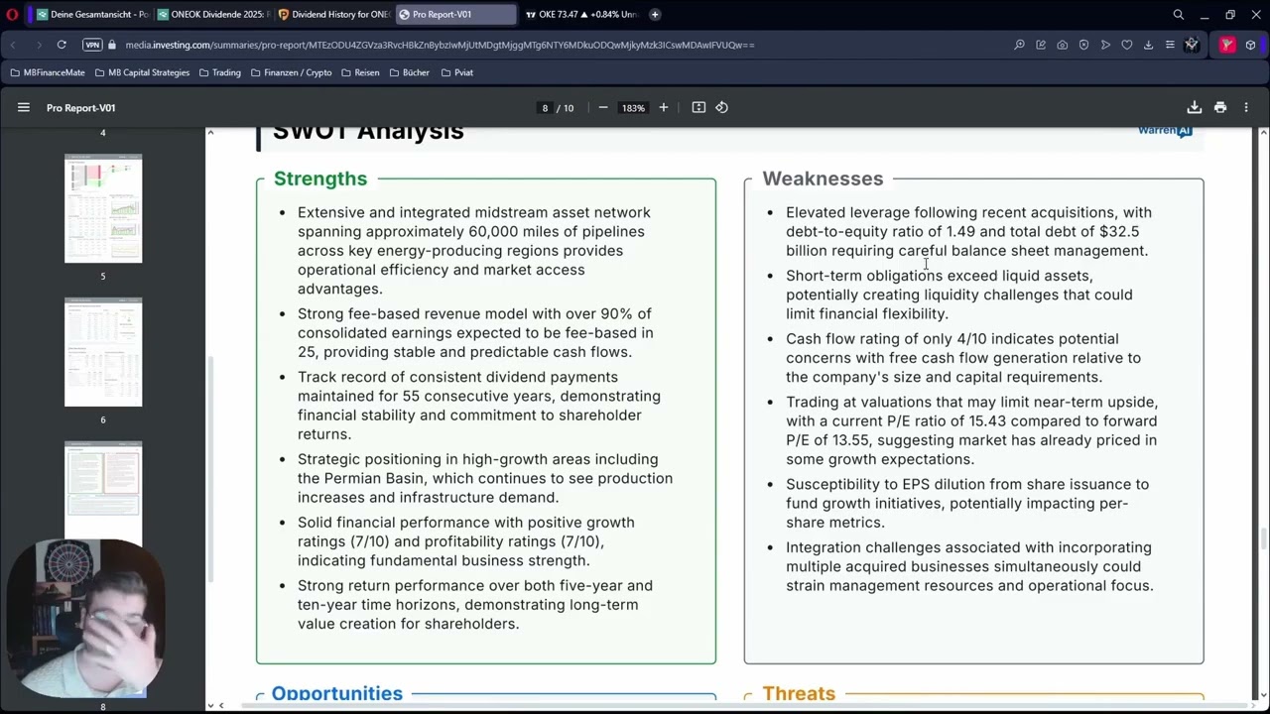Click text 'Cash flow rating of only 4/10'

886,339
